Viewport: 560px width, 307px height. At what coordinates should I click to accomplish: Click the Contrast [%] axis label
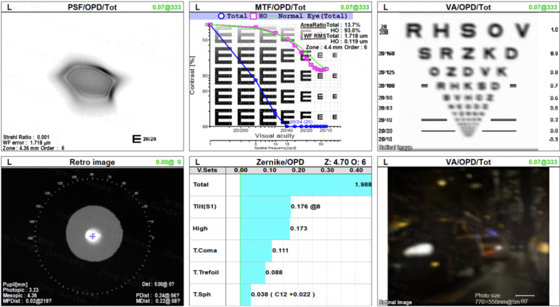[x=192, y=75]
